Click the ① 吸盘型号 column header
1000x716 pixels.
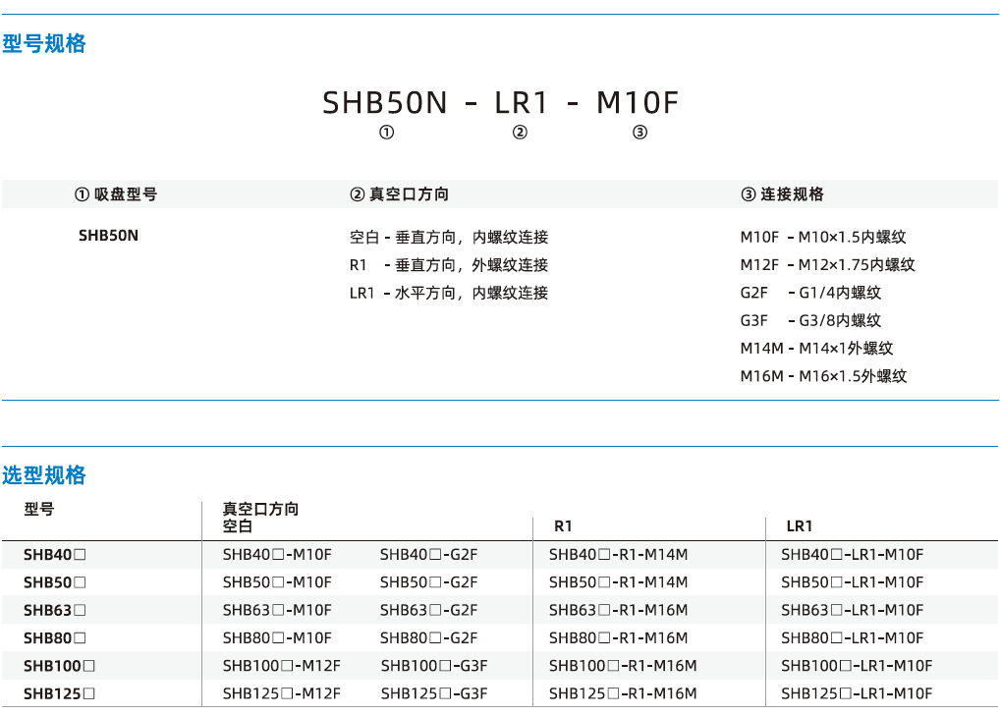(x=116, y=194)
